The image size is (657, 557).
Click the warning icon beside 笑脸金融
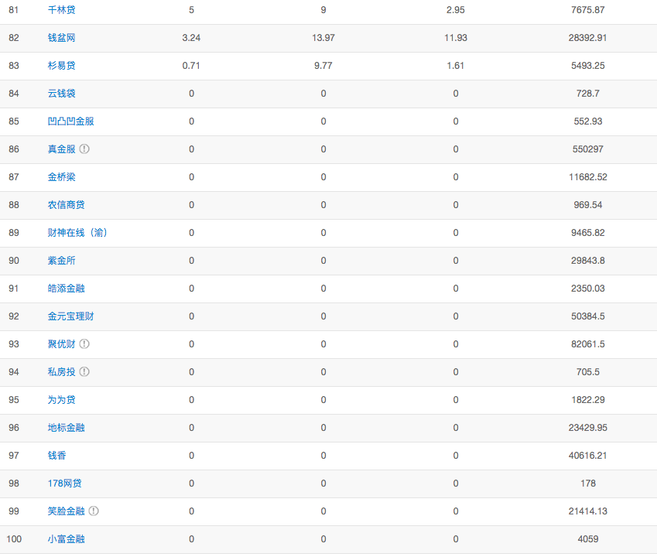coord(94,511)
